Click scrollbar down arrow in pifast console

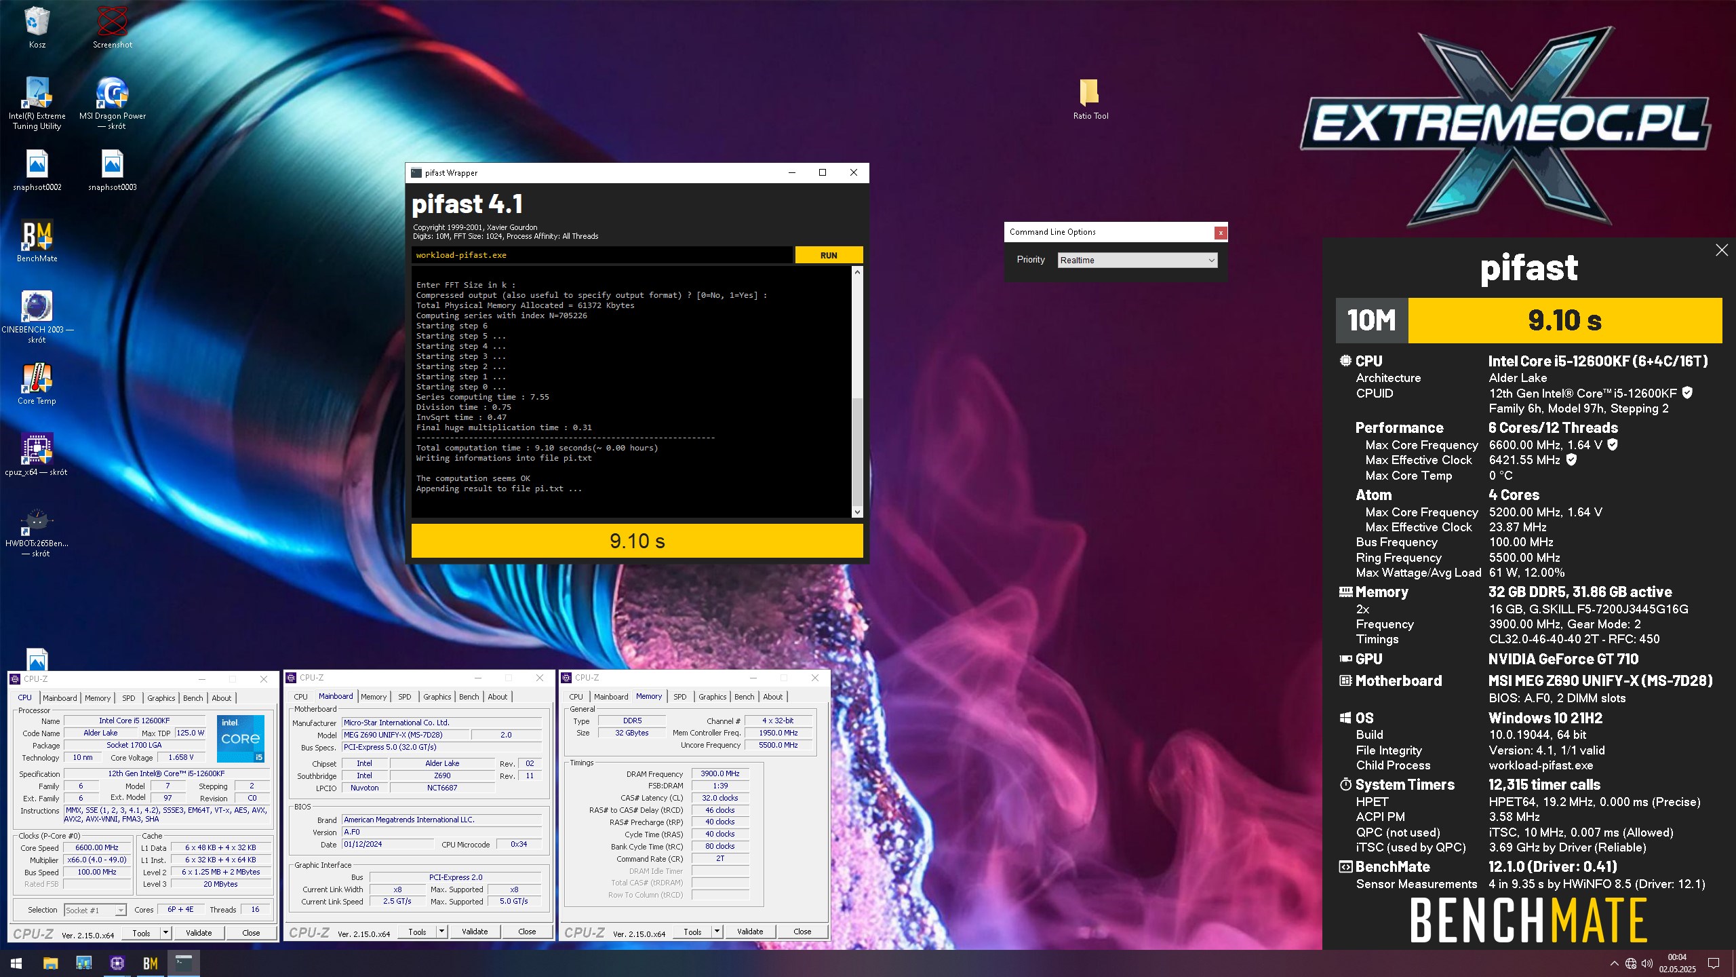click(857, 512)
